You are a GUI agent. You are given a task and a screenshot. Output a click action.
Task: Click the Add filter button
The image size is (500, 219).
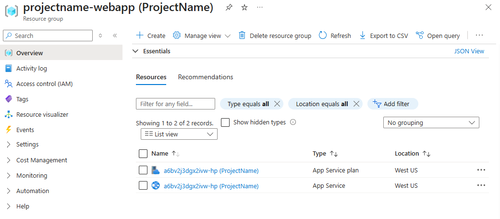click(x=392, y=104)
